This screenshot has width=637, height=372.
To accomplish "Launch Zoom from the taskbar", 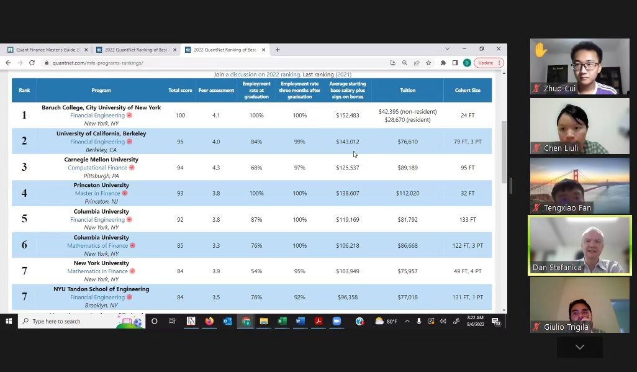I will click(x=337, y=321).
